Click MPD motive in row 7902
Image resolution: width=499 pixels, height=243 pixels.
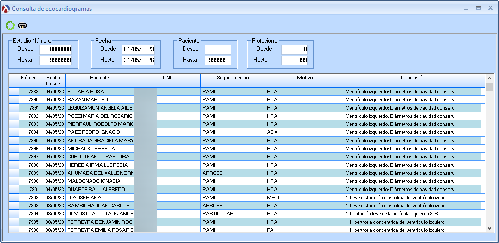(273, 198)
